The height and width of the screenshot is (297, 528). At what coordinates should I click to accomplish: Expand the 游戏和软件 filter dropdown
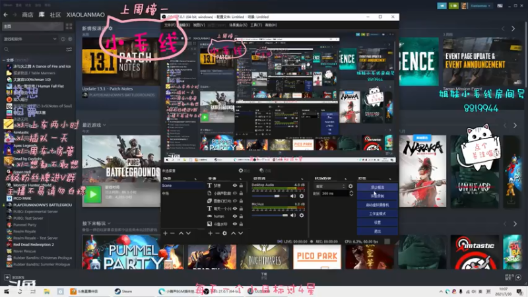coord(30,39)
